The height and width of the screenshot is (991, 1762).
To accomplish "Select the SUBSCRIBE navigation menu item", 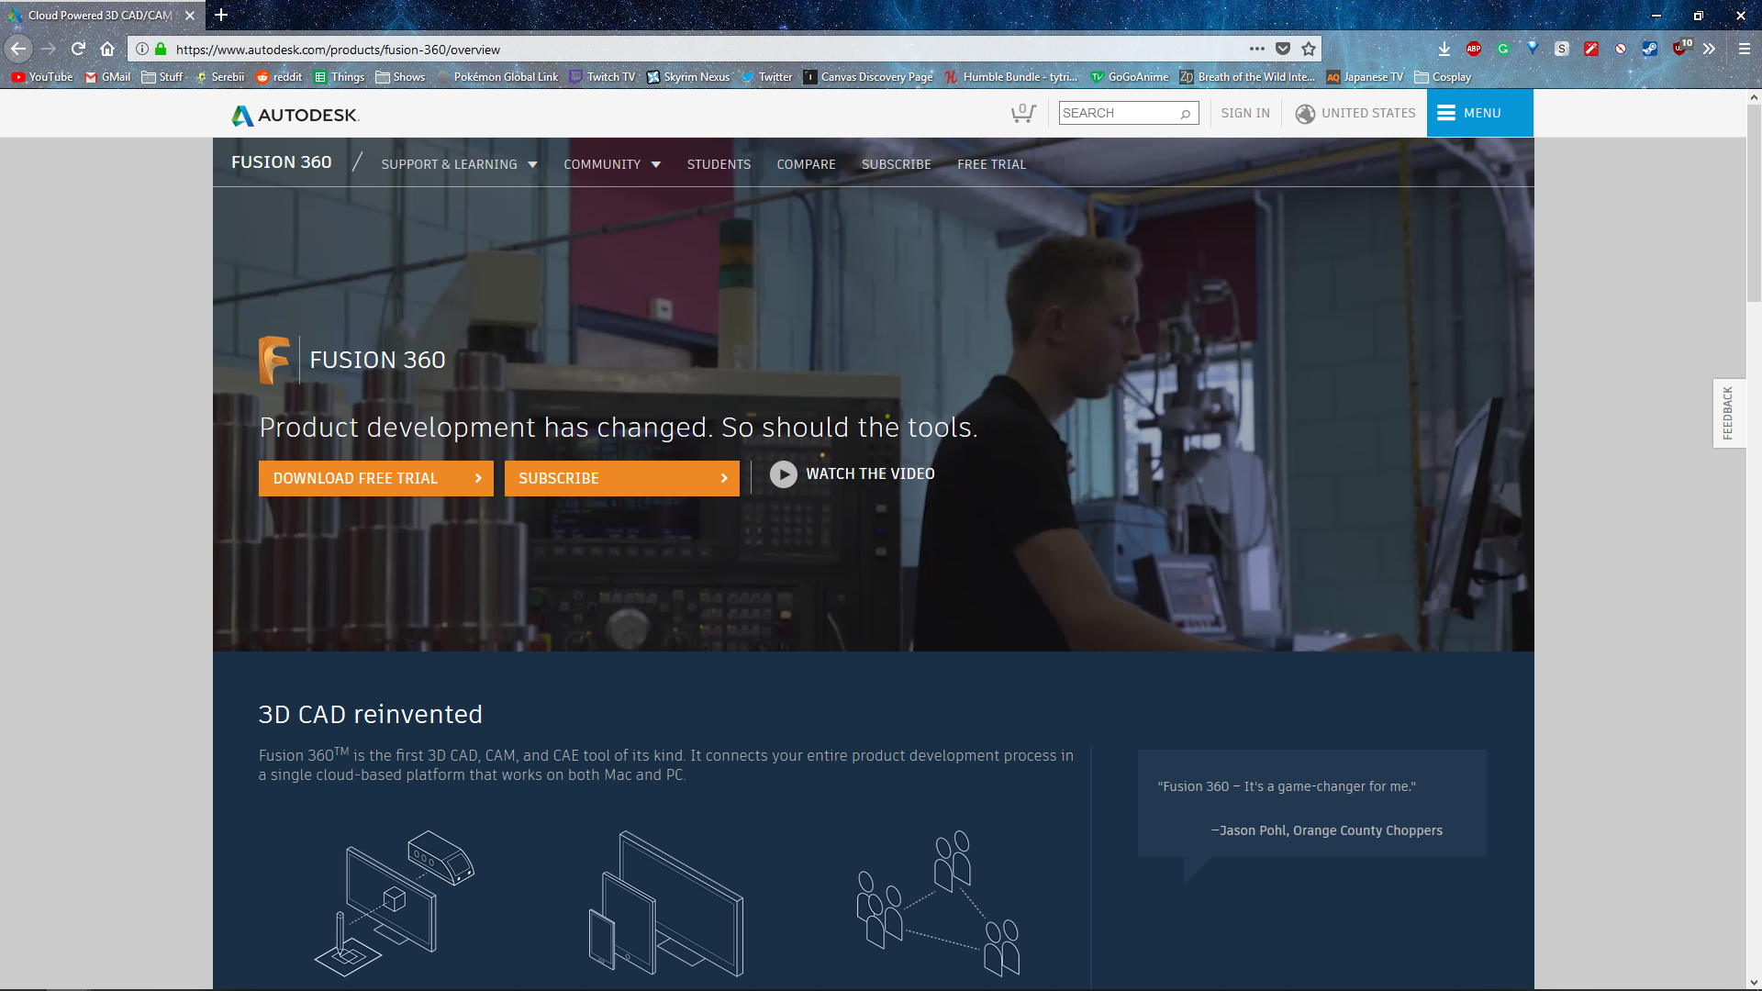I will (x=896, y=163).
